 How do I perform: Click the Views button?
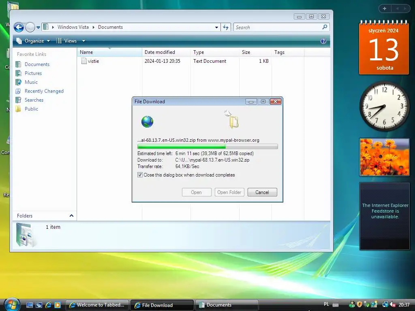[67, 41]
